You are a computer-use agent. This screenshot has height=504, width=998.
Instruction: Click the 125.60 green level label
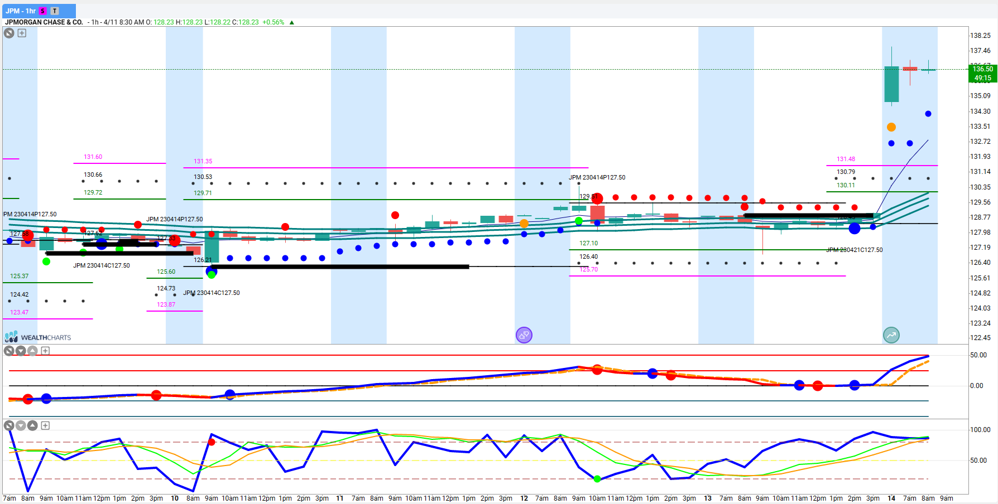166,272
